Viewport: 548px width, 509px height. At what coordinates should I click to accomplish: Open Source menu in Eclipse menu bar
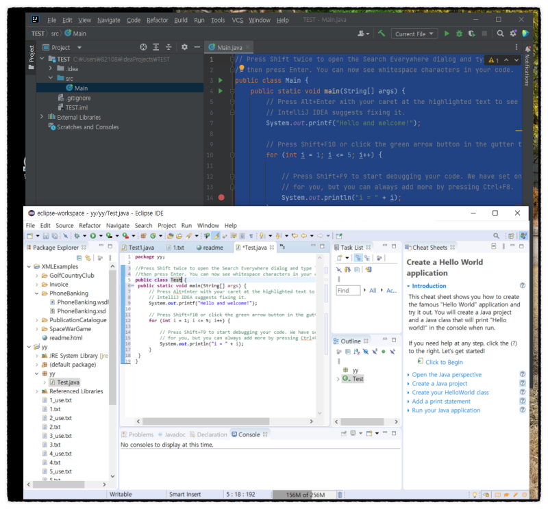[64, 226]
